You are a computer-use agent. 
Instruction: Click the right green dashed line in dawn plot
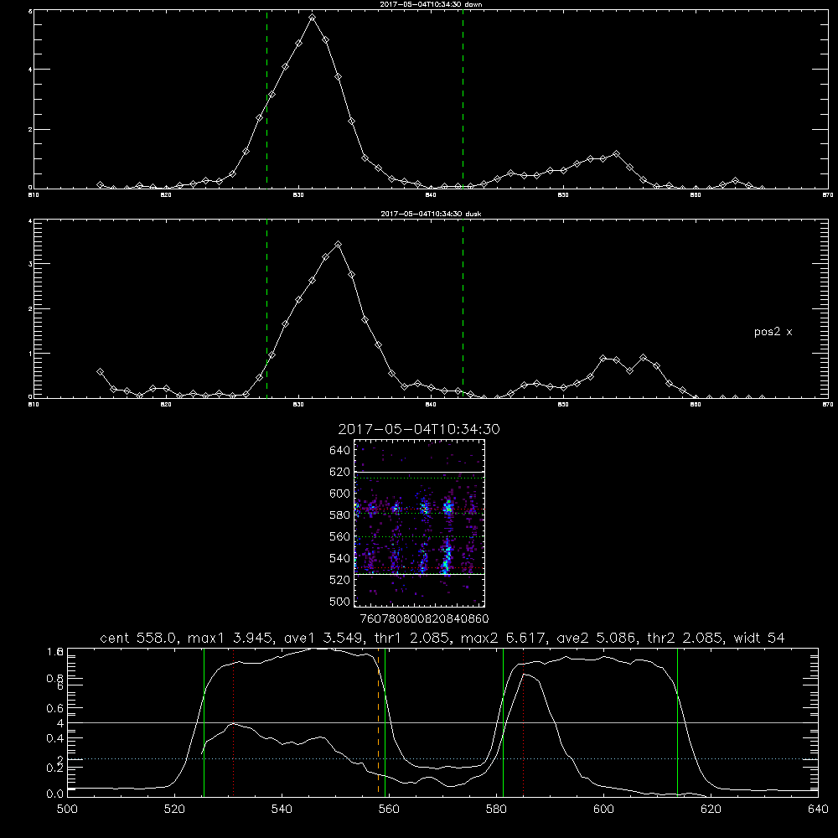(463, 100)
